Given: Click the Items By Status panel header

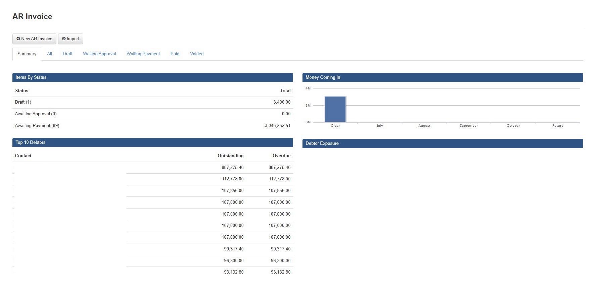Looking at the screenshot, I should (152, 77).
